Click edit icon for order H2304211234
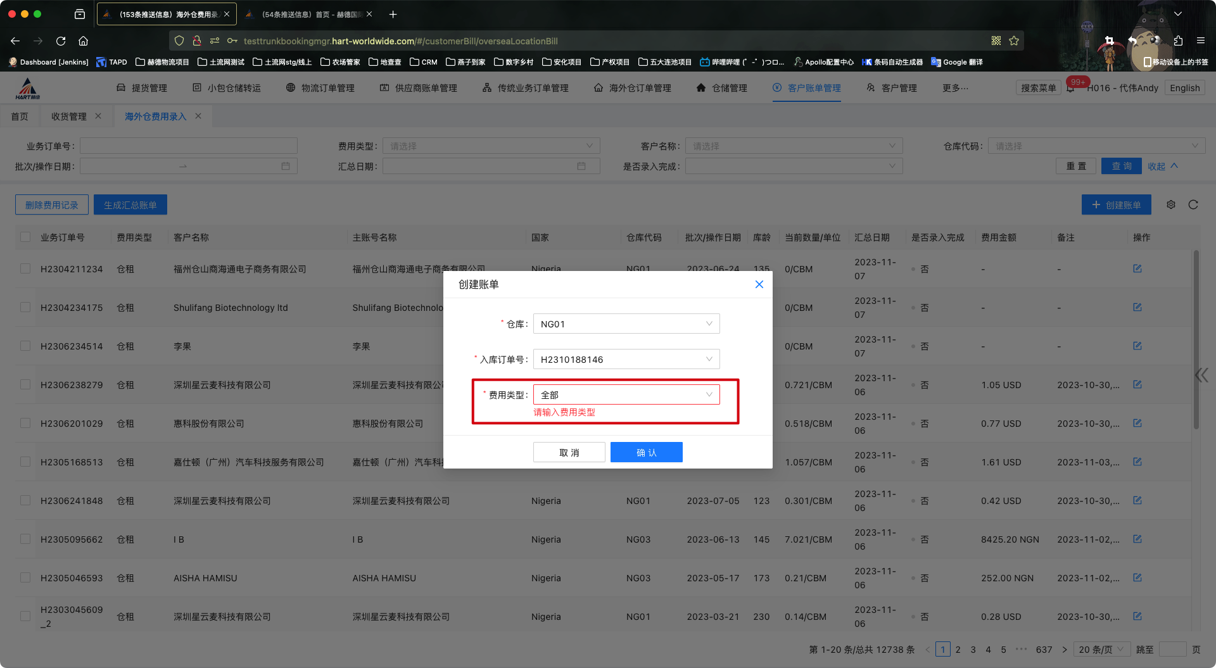This screenshot has height=668, width=1216. (x=1137, y=268)
